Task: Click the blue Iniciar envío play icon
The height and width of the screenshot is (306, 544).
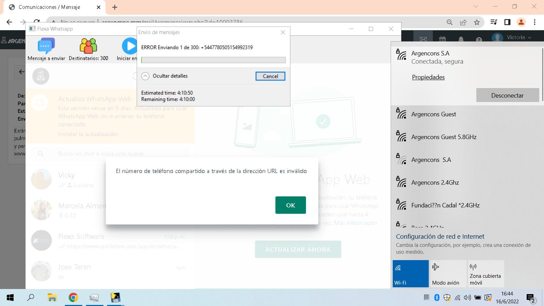Action: tap(130, 46)
